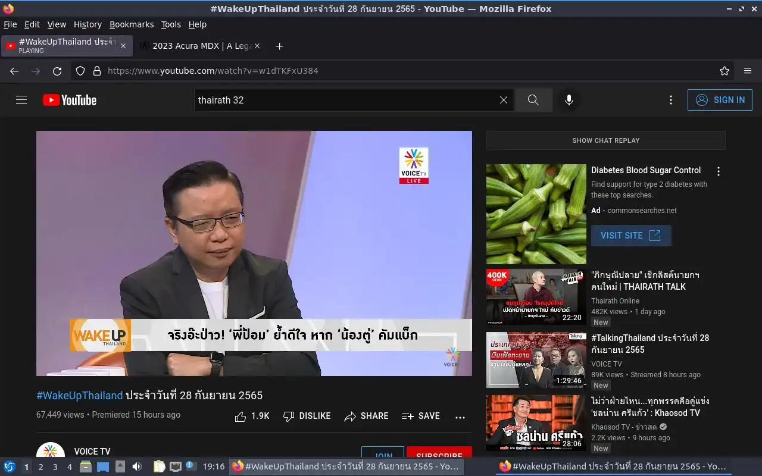
Task: Open the History menu
Action: pos(88,24)
